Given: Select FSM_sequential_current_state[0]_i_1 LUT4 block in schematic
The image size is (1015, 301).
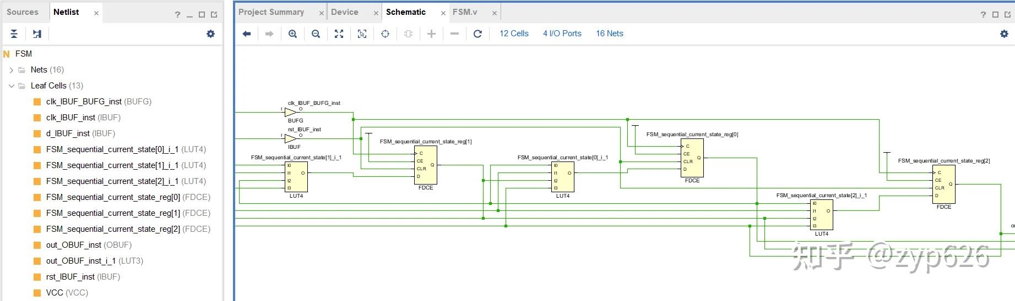Looking at the screenshot, I should coord(563,177).
